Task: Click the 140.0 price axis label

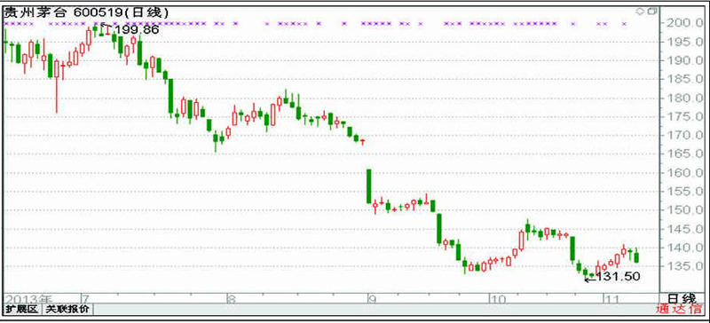Action: point(684,248)
